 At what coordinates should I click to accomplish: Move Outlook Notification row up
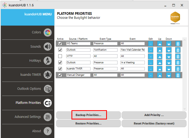160,50
